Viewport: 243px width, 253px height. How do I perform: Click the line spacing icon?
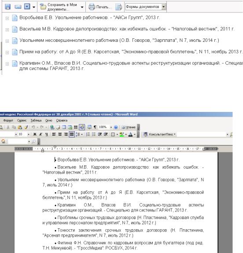pos(77,134)
